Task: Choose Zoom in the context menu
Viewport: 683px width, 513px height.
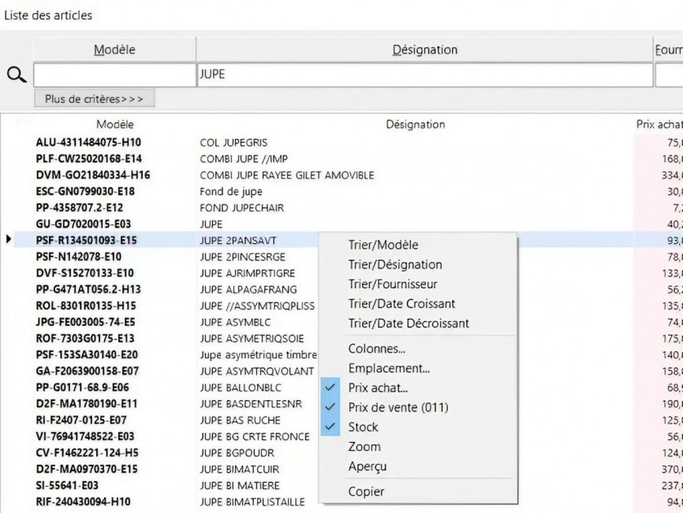Action: [364, 447]
